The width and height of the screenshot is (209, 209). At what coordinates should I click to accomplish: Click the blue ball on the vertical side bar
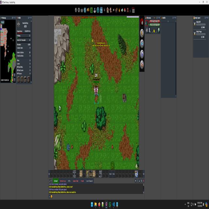142,43
